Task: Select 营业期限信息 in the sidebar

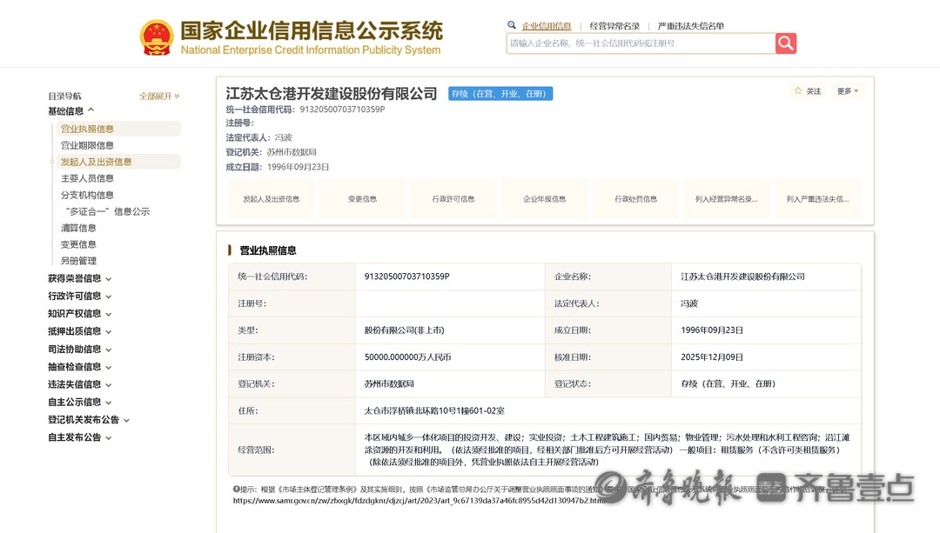Action: tap(87, 145)
